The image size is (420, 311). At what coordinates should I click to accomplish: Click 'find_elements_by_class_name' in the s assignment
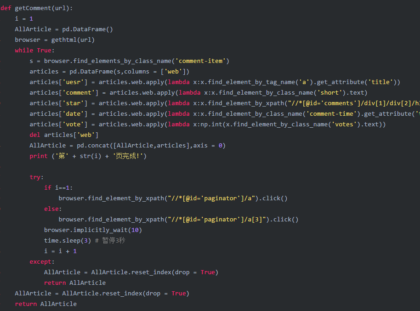[x=122, y=61]
